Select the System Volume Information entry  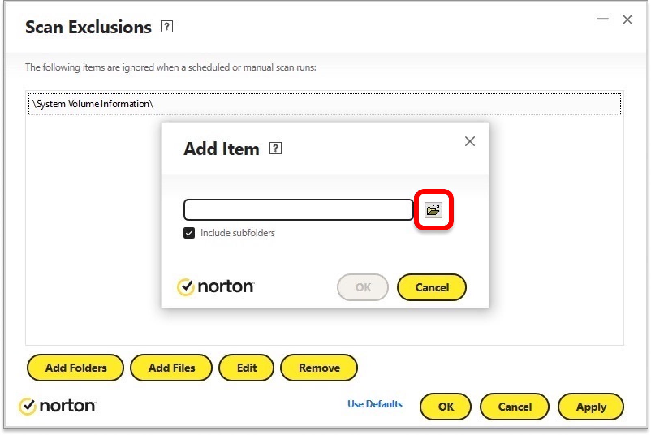coord(93,104)
